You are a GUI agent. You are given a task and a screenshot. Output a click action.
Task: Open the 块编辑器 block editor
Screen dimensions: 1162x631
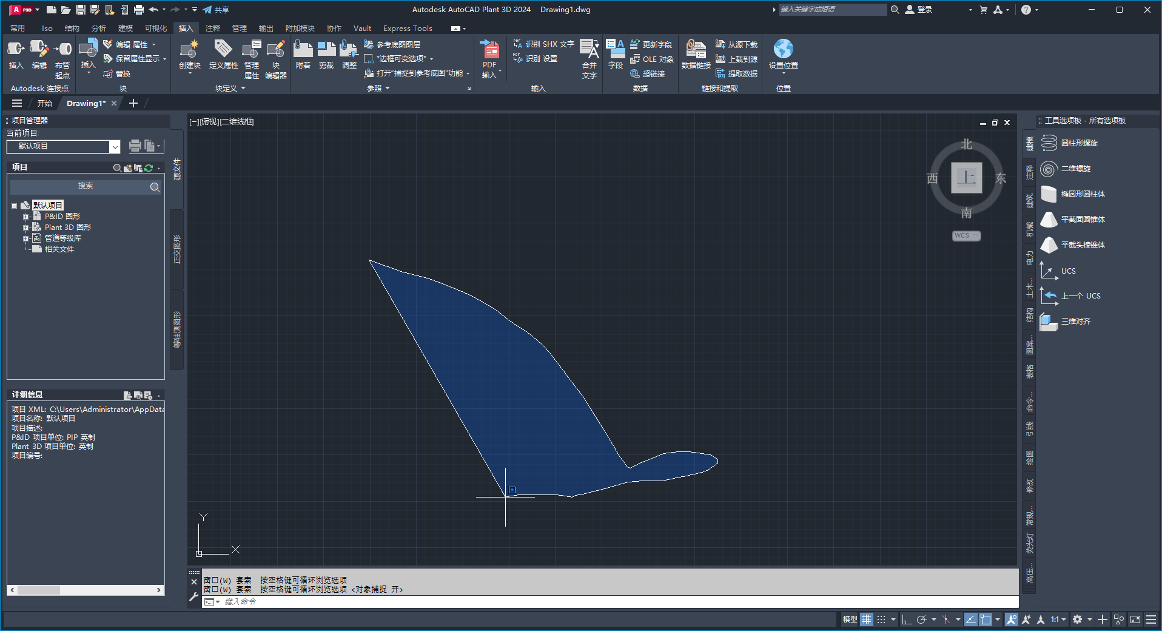(276, 59)
